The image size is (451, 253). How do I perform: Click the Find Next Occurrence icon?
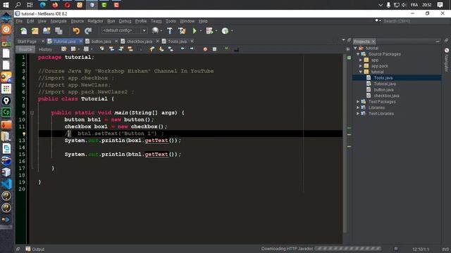point(121,49)
